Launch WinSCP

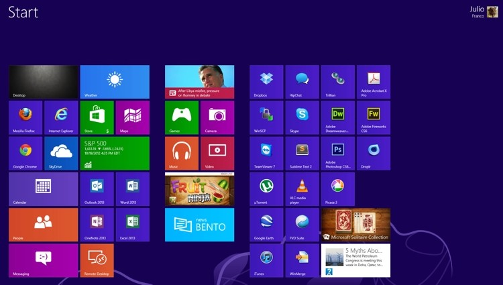[266, 117]
